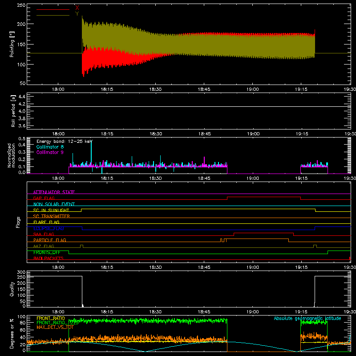Viewport: 356px width, 356px height.
Task: Click the olive AAZ_FLAG label
Action: point(44,246)
